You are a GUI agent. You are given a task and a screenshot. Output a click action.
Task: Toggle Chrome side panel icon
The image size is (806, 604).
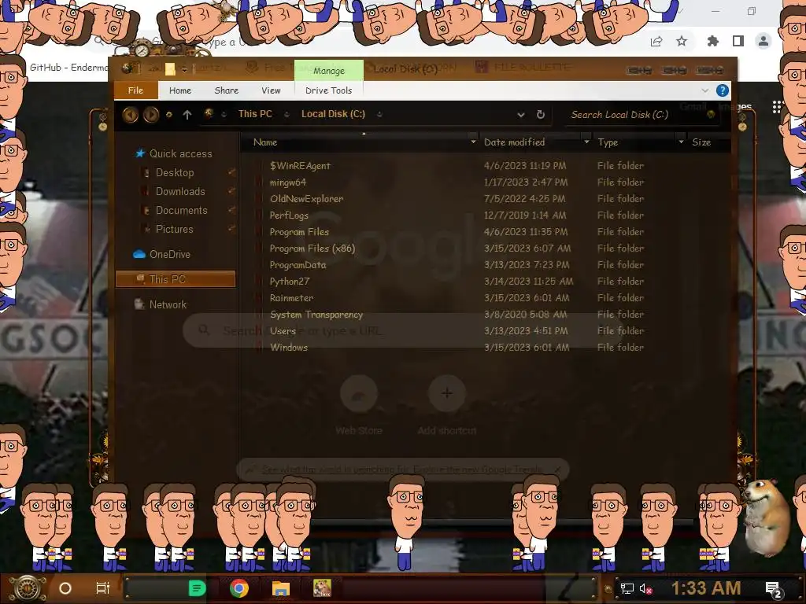[738, 41]
